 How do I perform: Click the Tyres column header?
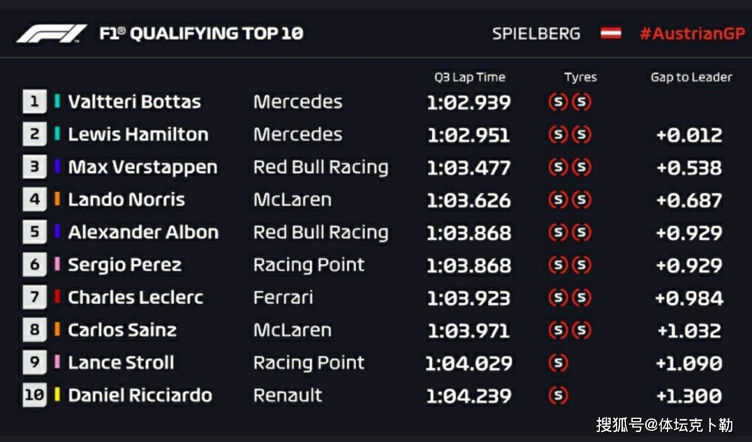point(580,77)
